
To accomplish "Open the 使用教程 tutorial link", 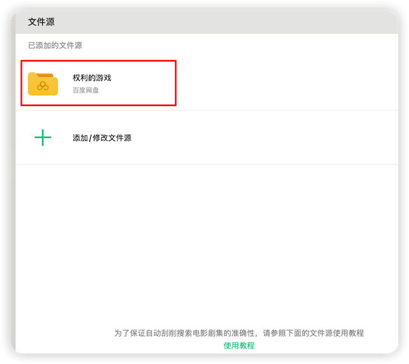I will [239, 345].
